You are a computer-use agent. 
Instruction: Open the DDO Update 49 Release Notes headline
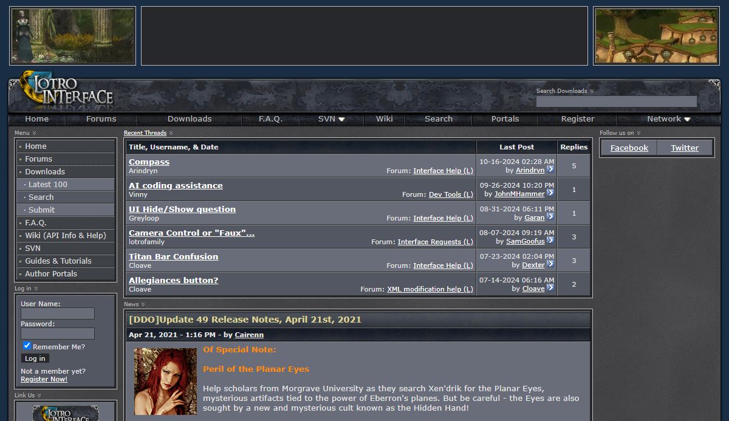pos(245,320)
